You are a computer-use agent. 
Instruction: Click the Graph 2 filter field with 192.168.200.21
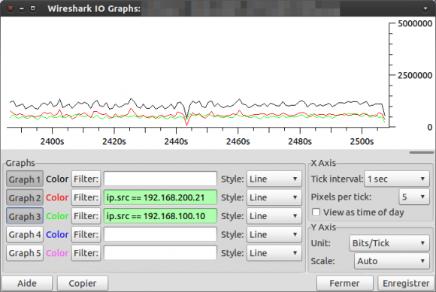[x=160, y=197]
